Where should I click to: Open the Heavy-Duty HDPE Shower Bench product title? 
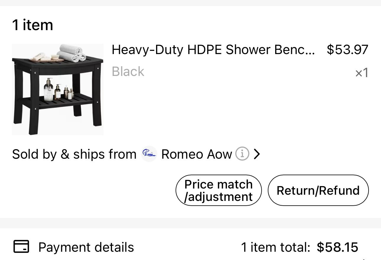pyautogui.click(x=214, y=49)
